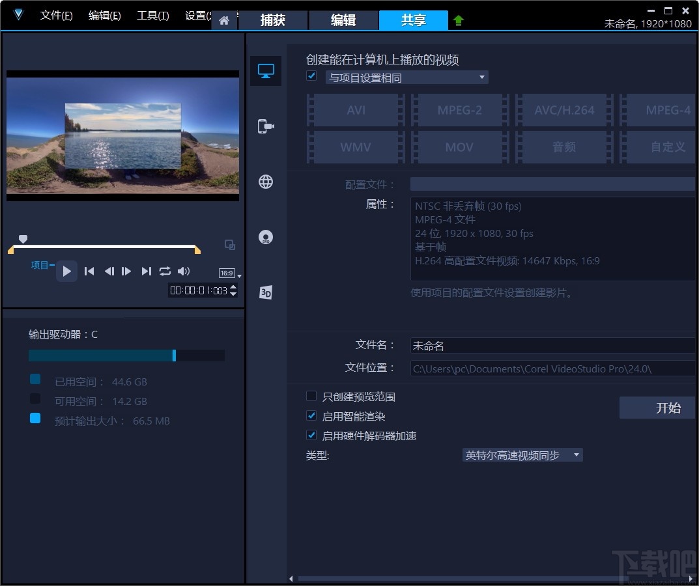Switch to the 捕获 tab

pos(274,20)
